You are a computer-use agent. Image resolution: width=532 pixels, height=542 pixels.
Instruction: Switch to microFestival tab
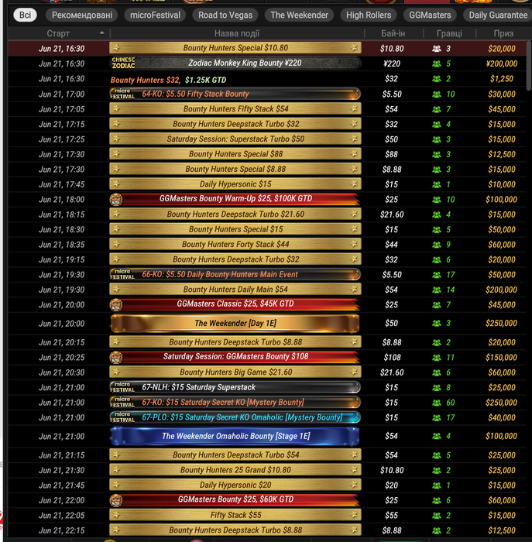[x=155, y=15]
